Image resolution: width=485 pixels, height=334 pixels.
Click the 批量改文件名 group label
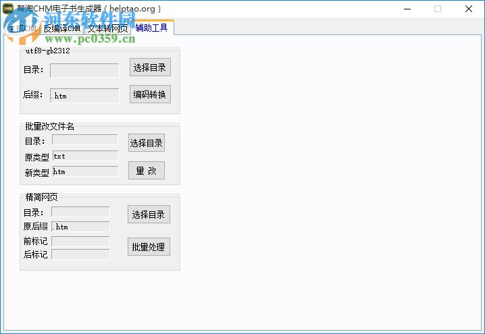(49, 126)
